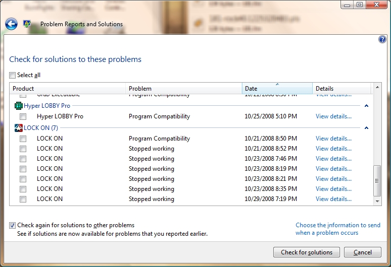Check LOCK ON 10/23/2008 8:35 PM checkbox
391x267 pixels.
click(x=23, y=189)
